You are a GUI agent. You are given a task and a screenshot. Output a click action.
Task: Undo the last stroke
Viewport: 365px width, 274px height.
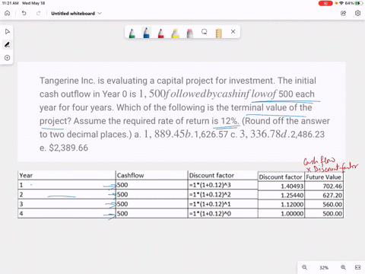(24, 13)
